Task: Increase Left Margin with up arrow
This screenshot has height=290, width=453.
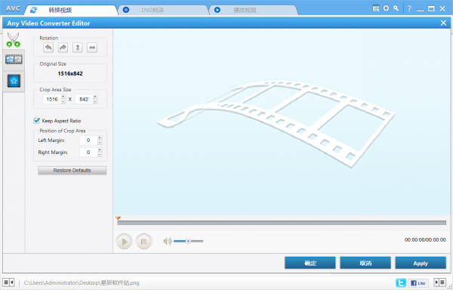Action: coord(100,137)
